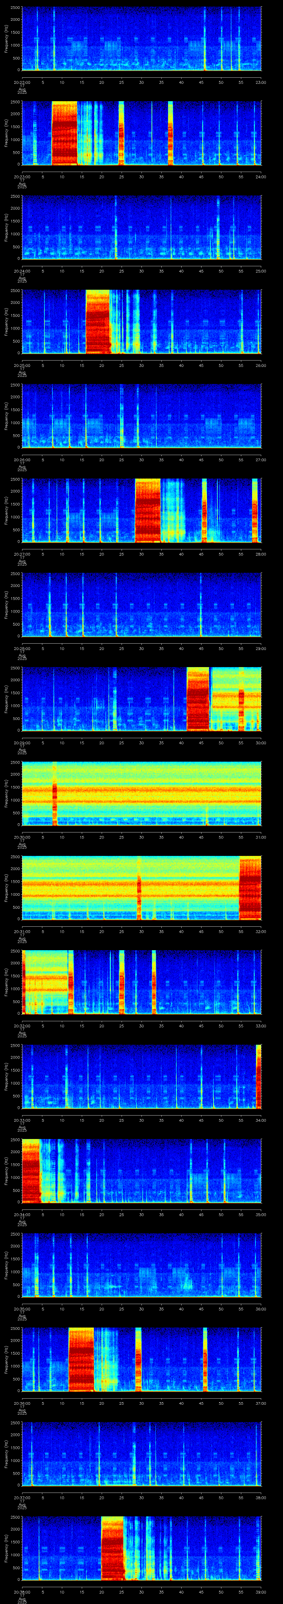Click the 20:28:00 start time label
The image size is (283, 1604).
click(x=22, y=648)
